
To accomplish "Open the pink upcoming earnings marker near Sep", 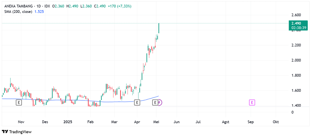I will (252, 102).
